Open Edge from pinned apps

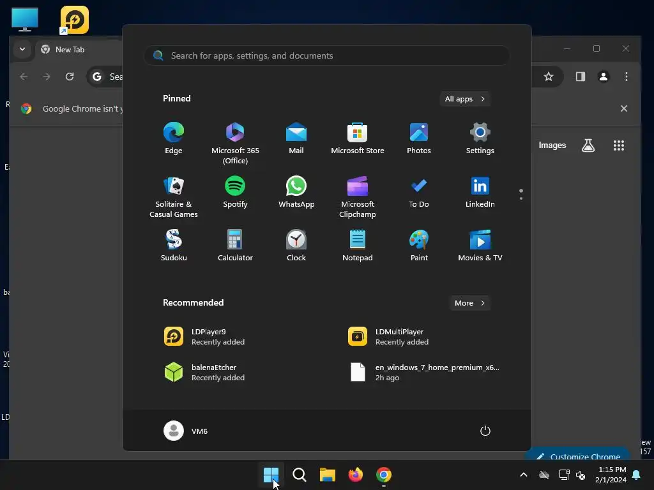174,138
